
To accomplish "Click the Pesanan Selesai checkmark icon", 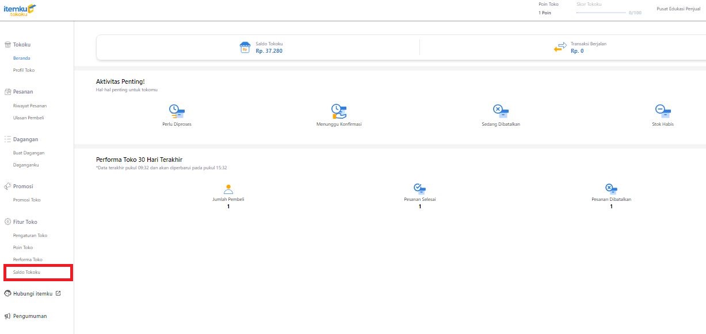I will (419, 189).
